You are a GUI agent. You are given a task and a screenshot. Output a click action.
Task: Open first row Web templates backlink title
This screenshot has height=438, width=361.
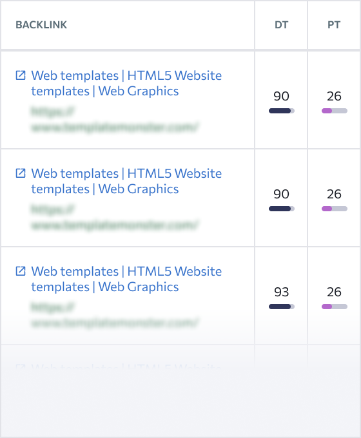[126, 83]
